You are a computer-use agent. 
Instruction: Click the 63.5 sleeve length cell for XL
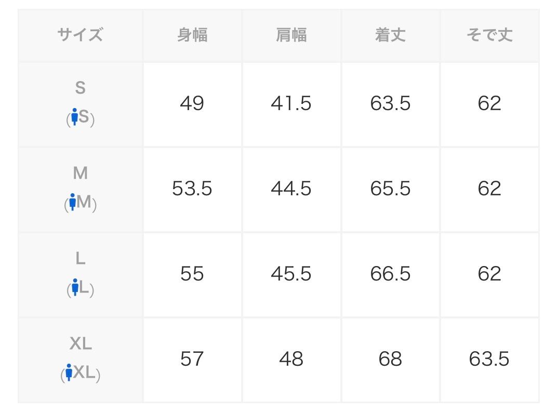click(x=489, y=359)
